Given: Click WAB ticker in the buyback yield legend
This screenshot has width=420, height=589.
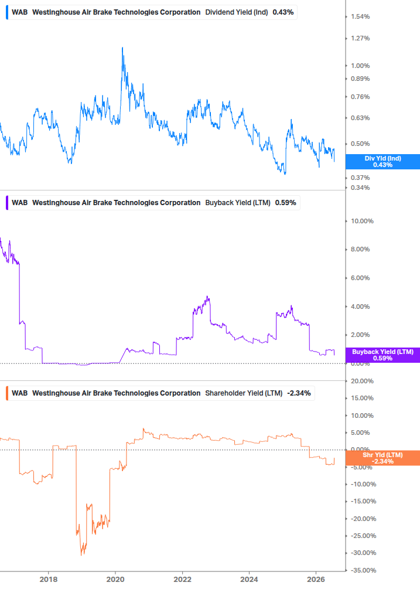Looking at the screenshot, I should coord(19,203).
